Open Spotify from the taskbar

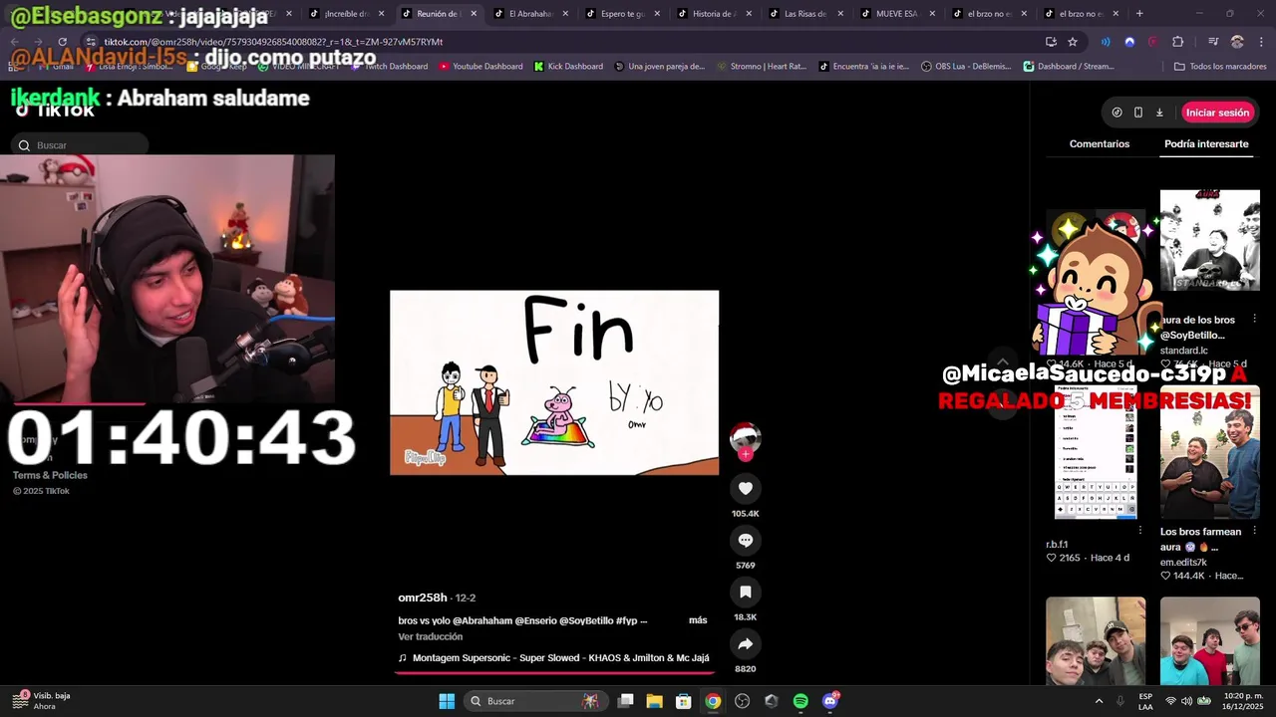[x=800, y=701]
